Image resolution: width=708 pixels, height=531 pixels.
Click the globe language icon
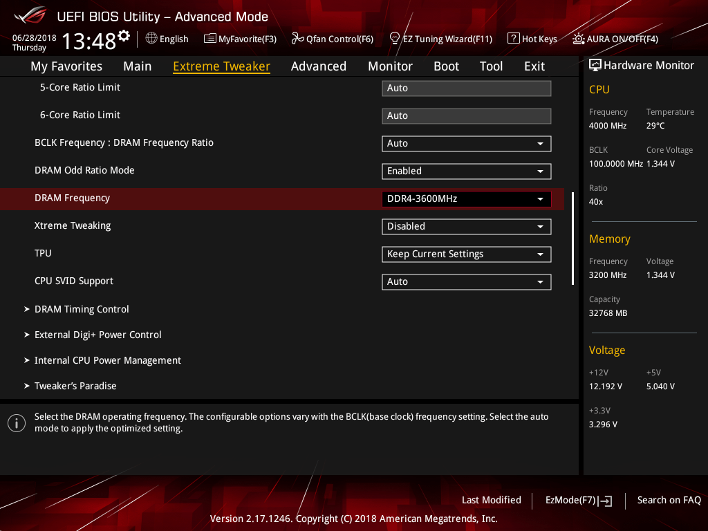(151, 39)
